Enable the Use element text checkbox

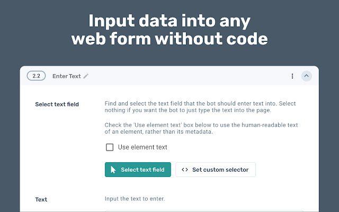coord(110,147)
